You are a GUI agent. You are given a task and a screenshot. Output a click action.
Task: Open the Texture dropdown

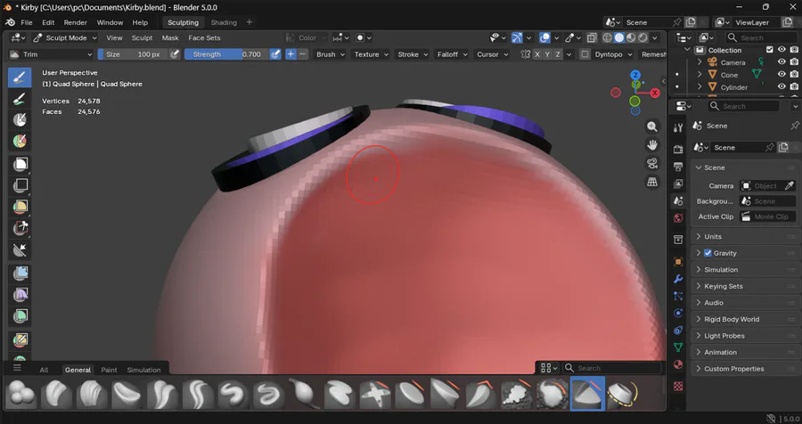(x=371, y=54)
